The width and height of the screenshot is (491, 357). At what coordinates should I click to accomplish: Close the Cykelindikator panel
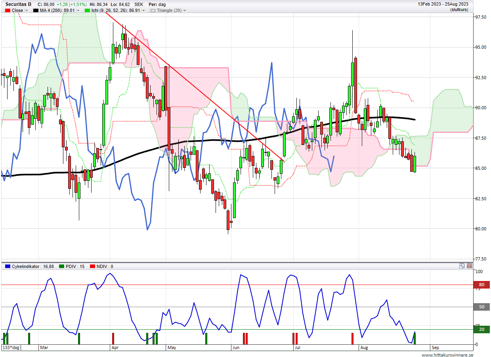(470, 266)
